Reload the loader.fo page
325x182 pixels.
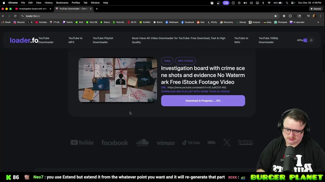(x=15, y=16)
